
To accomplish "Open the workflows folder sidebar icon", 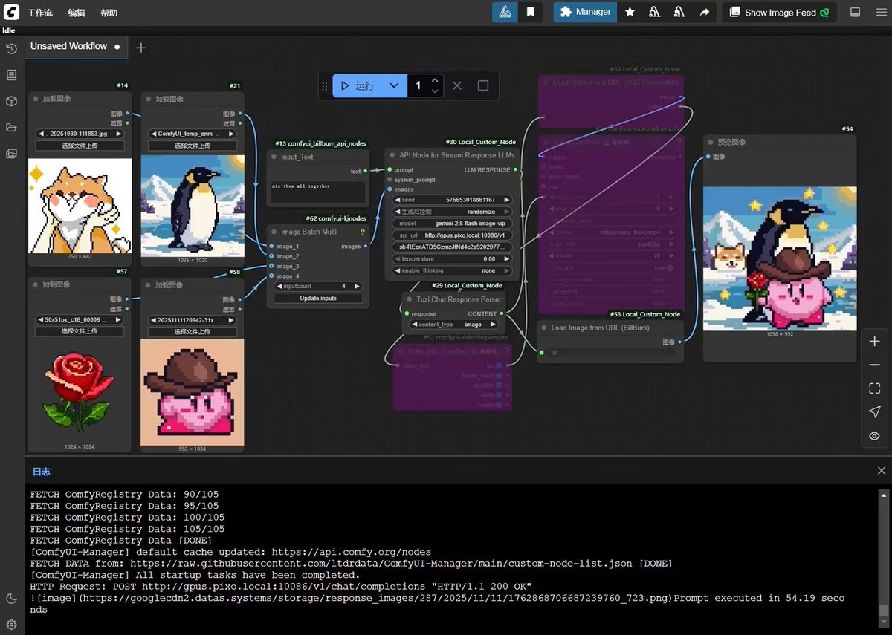I will (11, 128).
